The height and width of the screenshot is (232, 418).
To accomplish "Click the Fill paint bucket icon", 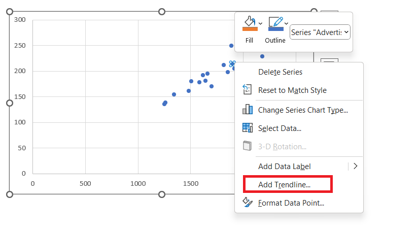I will (x=250, y=21).
